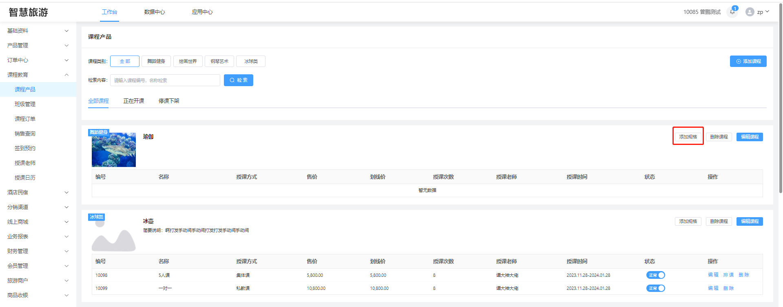783x307 pixels.
Task: Open the 数据中心 top menu
Action: click(x=155, y=12)
